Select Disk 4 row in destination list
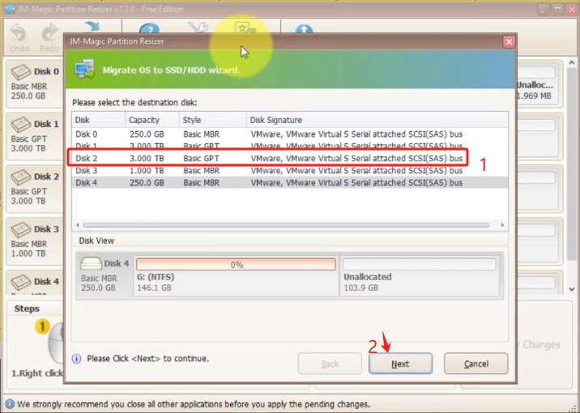 pyautogui.click(x=290, y=183)
